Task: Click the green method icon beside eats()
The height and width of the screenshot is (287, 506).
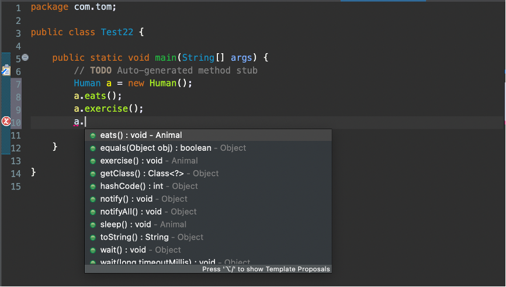Action: (93, 136)
